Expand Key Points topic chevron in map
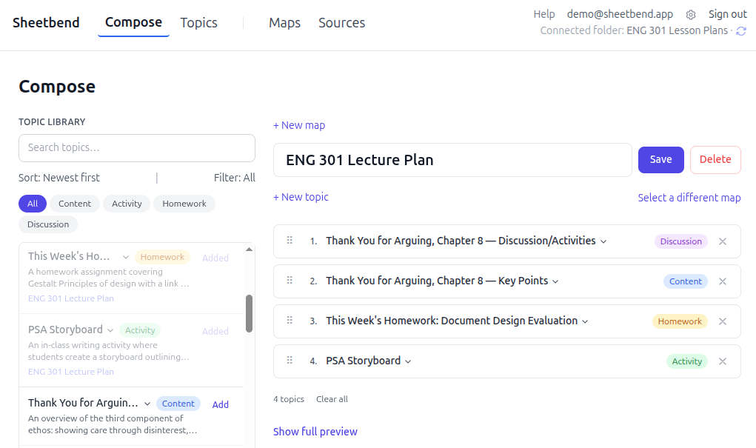756x448 pixels. tap(555, 281)
